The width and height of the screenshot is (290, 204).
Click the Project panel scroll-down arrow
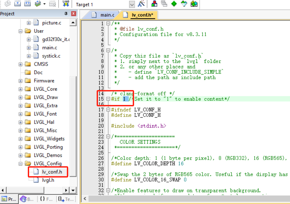(73, 190)
